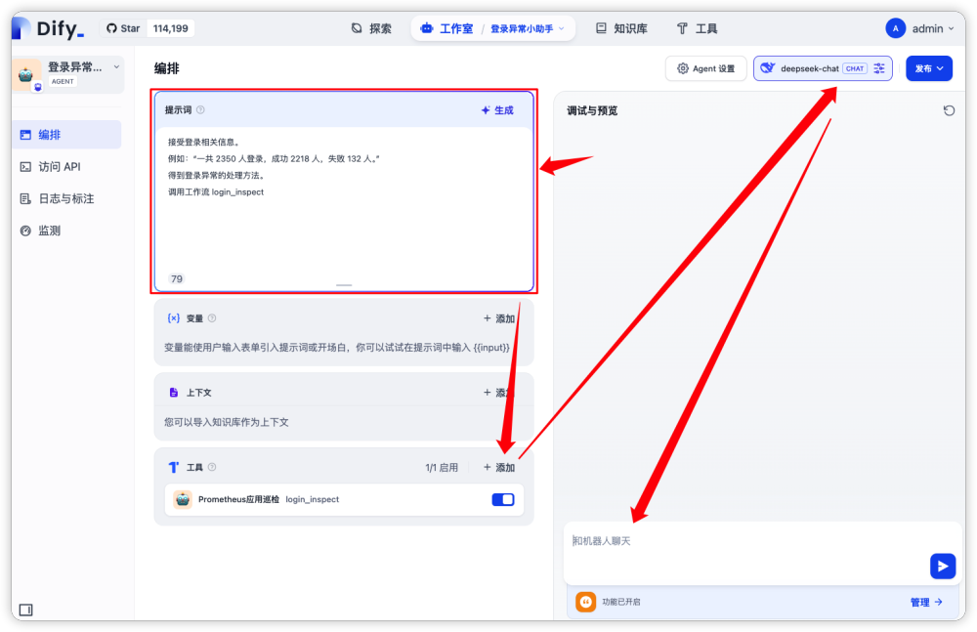This screenshot has width=977, height=632.
Task: Click the Prometheus应用巡检 tool icon
Action: click(x=183, y=499)
